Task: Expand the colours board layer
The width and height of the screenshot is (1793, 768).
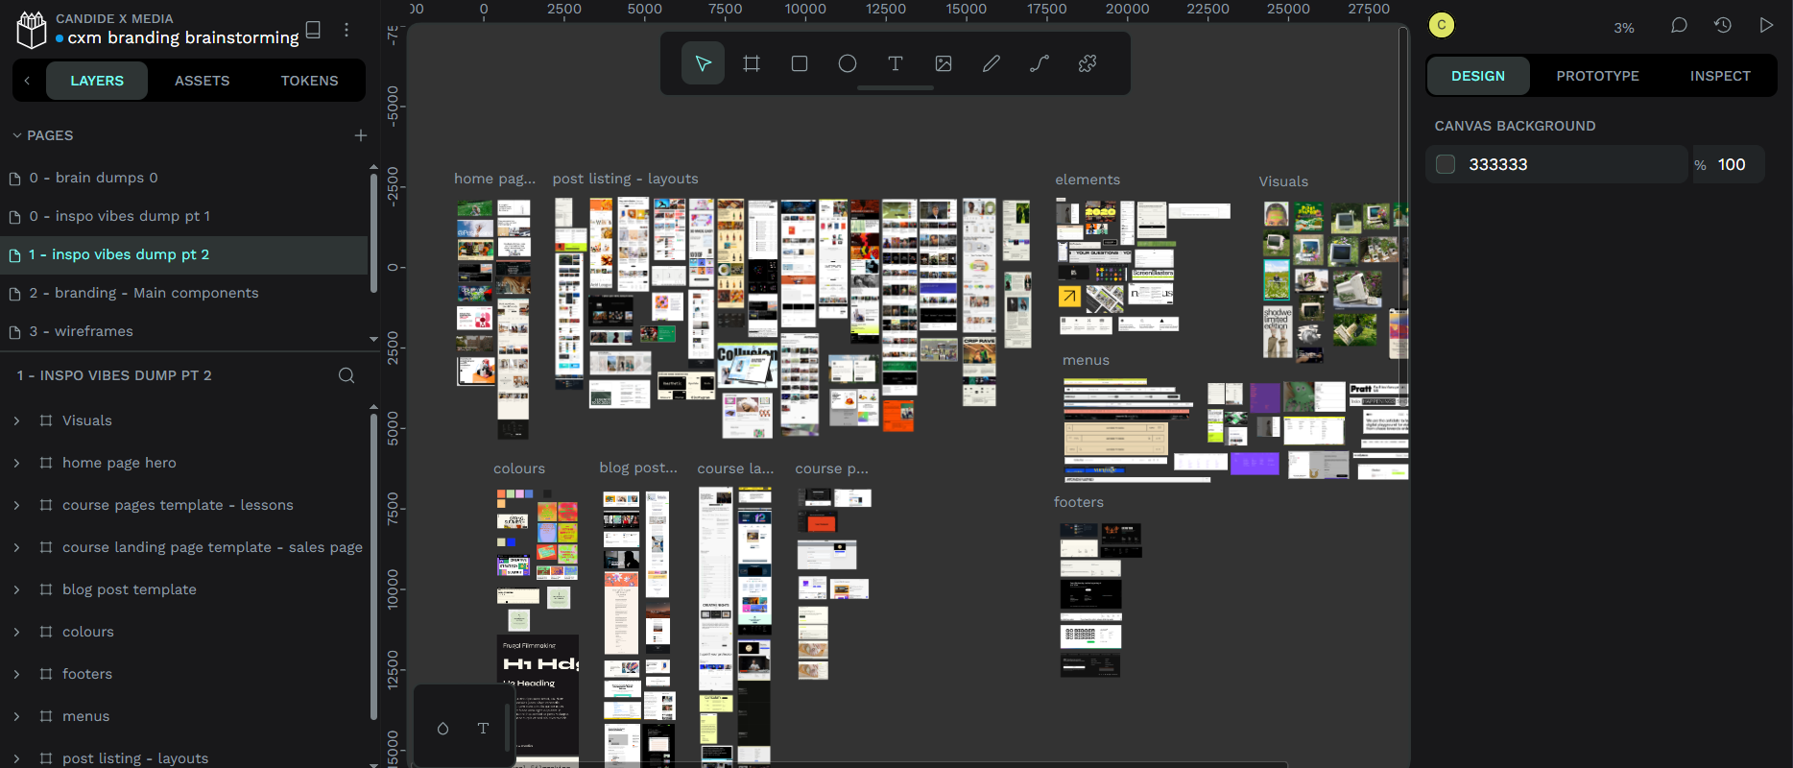Action: [16, 632]
